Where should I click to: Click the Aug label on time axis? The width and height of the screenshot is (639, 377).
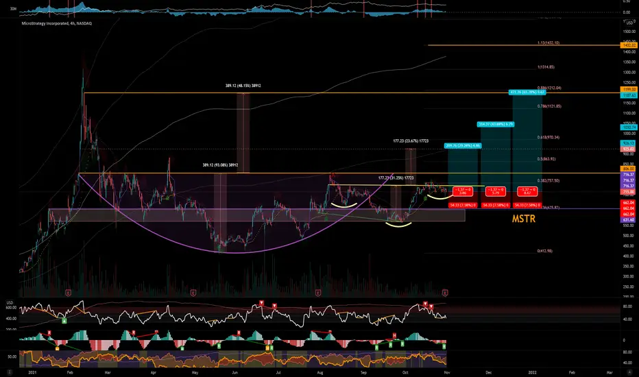point(320,372)
